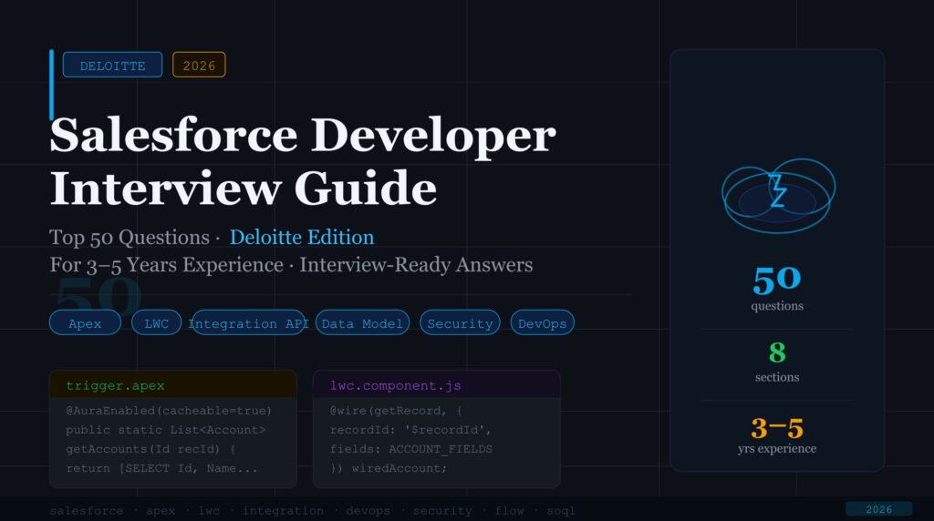Screen dimensions: 934x521
Task: Select the Security topic pill
Action: 460,323
